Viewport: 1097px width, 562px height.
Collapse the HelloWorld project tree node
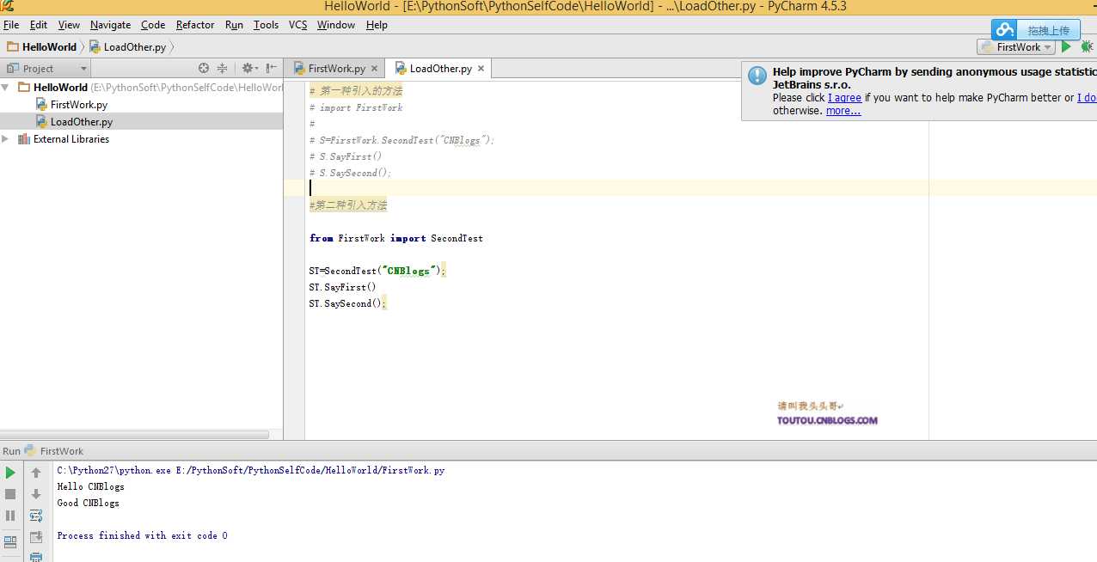point(6,88)
